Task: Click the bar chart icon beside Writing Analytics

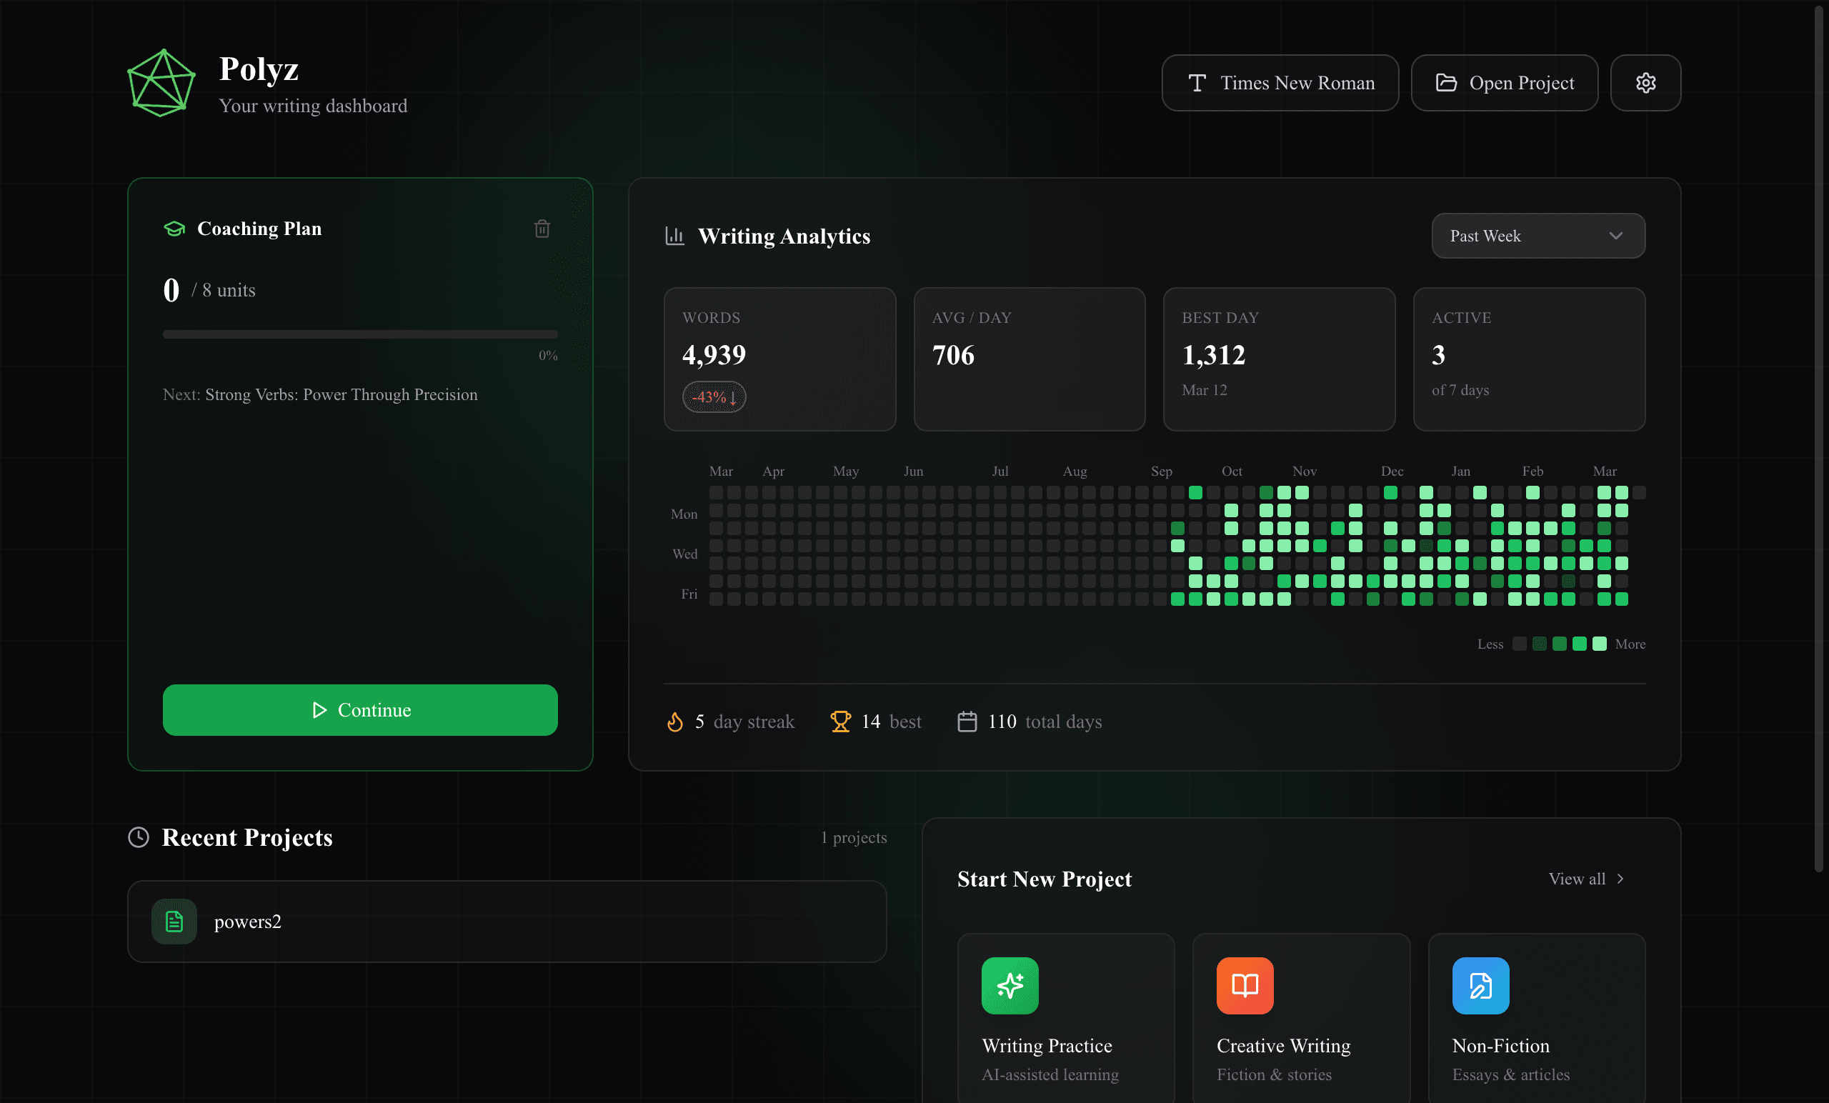Action: [674, 236]
